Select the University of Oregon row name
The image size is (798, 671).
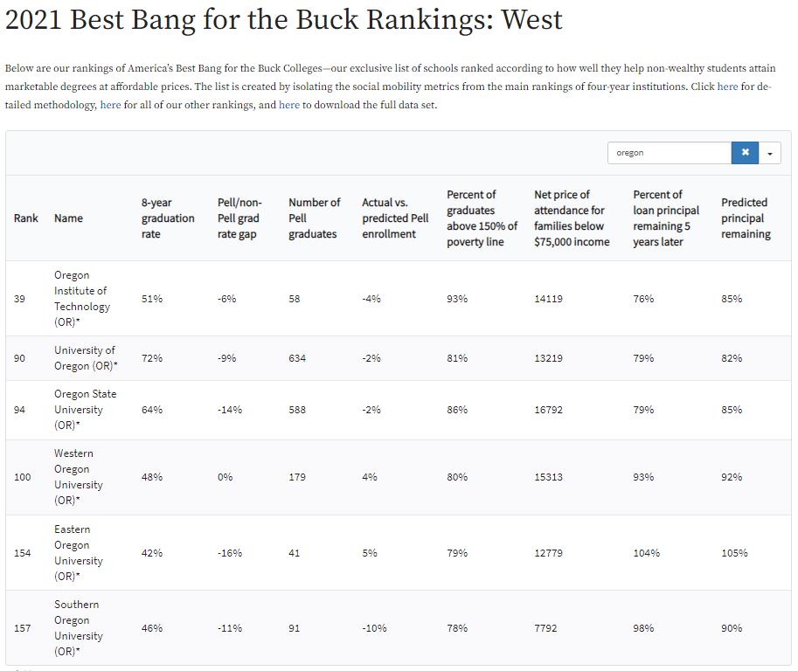point(86,358)
